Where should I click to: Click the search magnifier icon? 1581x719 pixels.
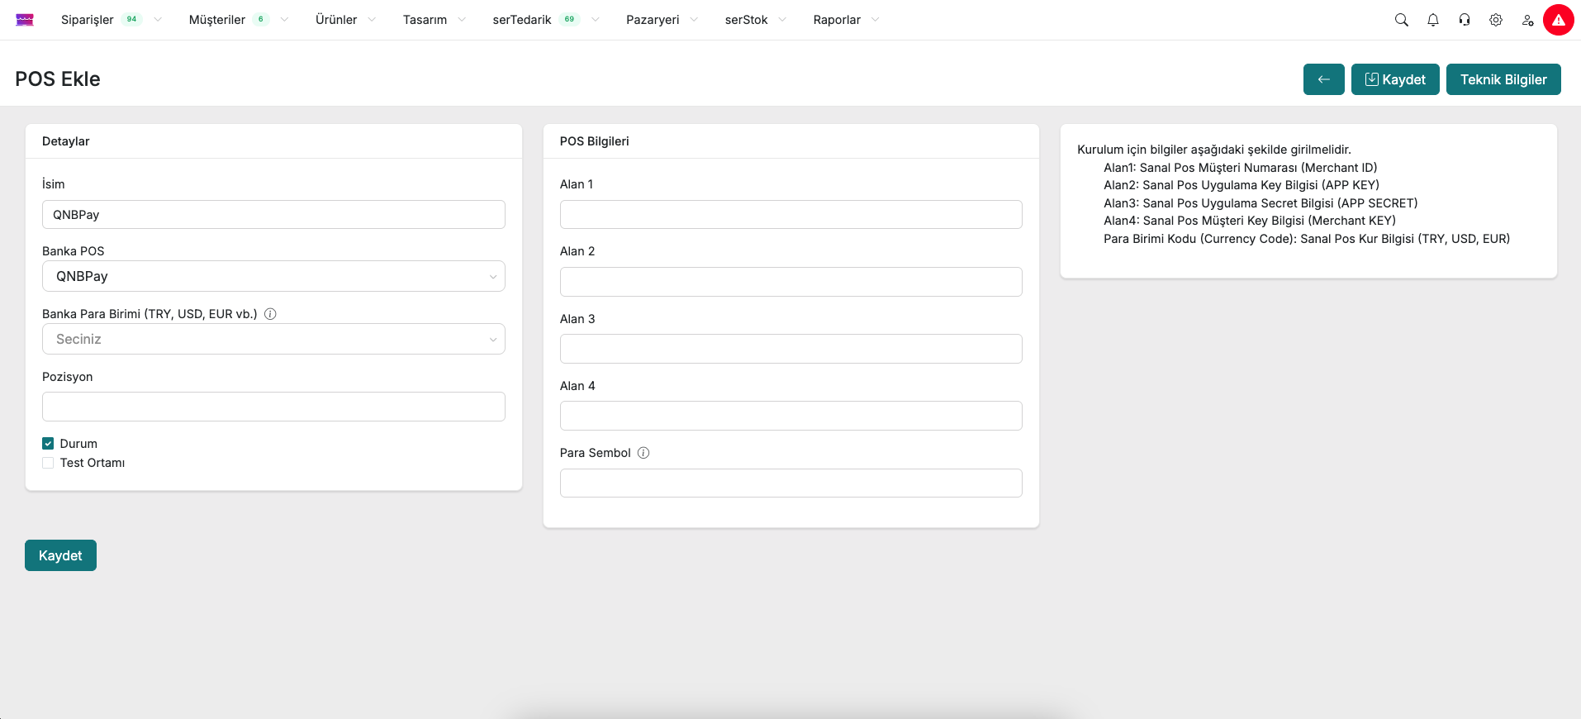(1401, 20)
